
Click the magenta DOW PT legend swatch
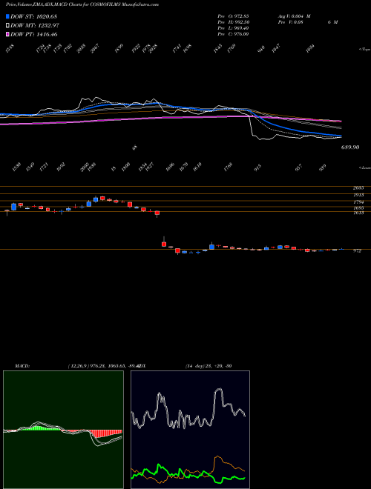(7, 35)
